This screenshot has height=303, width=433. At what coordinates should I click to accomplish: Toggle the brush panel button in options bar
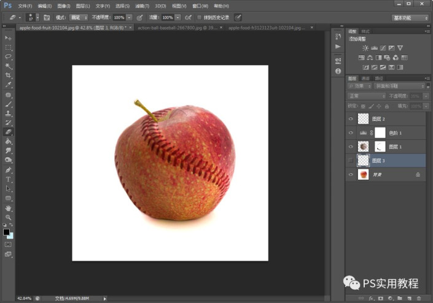tap(47, 18)
